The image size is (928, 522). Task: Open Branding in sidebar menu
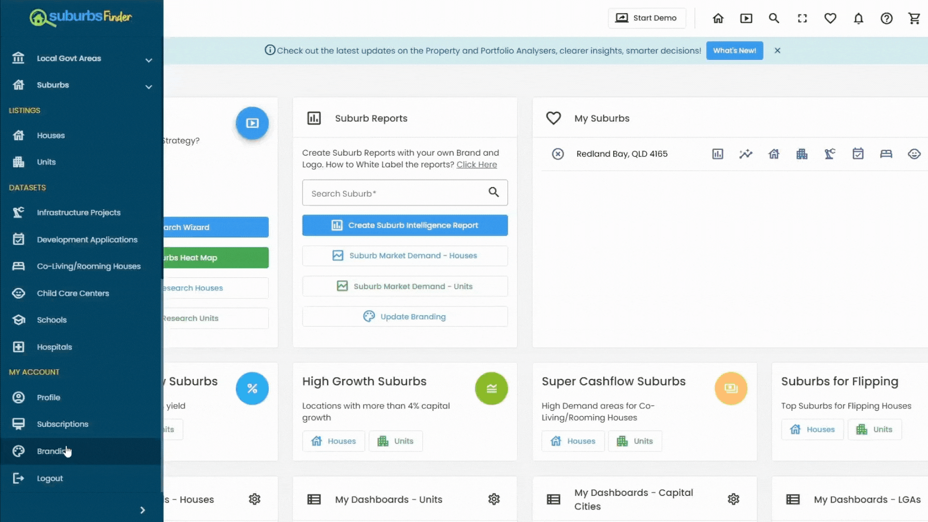(x=51, y=451)
